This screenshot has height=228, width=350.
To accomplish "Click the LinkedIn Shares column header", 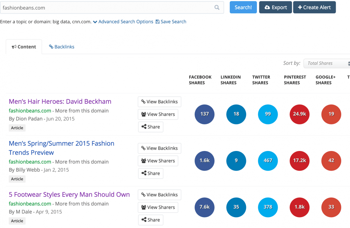I will click(x=231, y=80).
